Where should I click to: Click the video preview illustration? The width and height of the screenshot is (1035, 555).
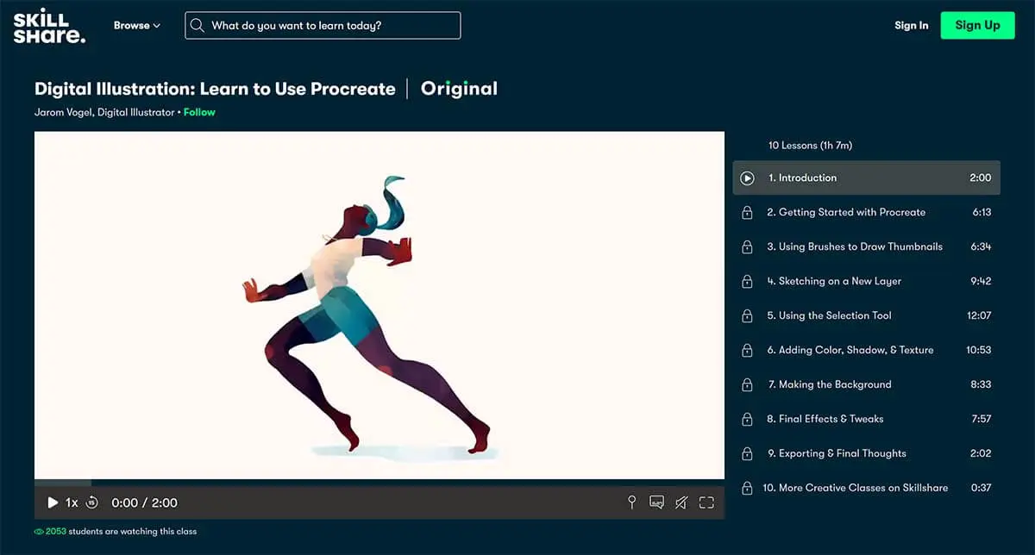click(x=379, y=305)
